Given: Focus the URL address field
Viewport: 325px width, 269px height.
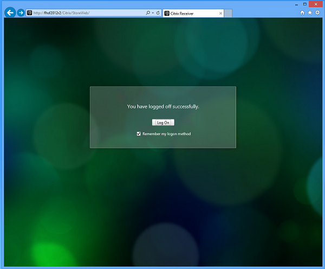Looking at the screenshot, I should (x=87, y=12).
